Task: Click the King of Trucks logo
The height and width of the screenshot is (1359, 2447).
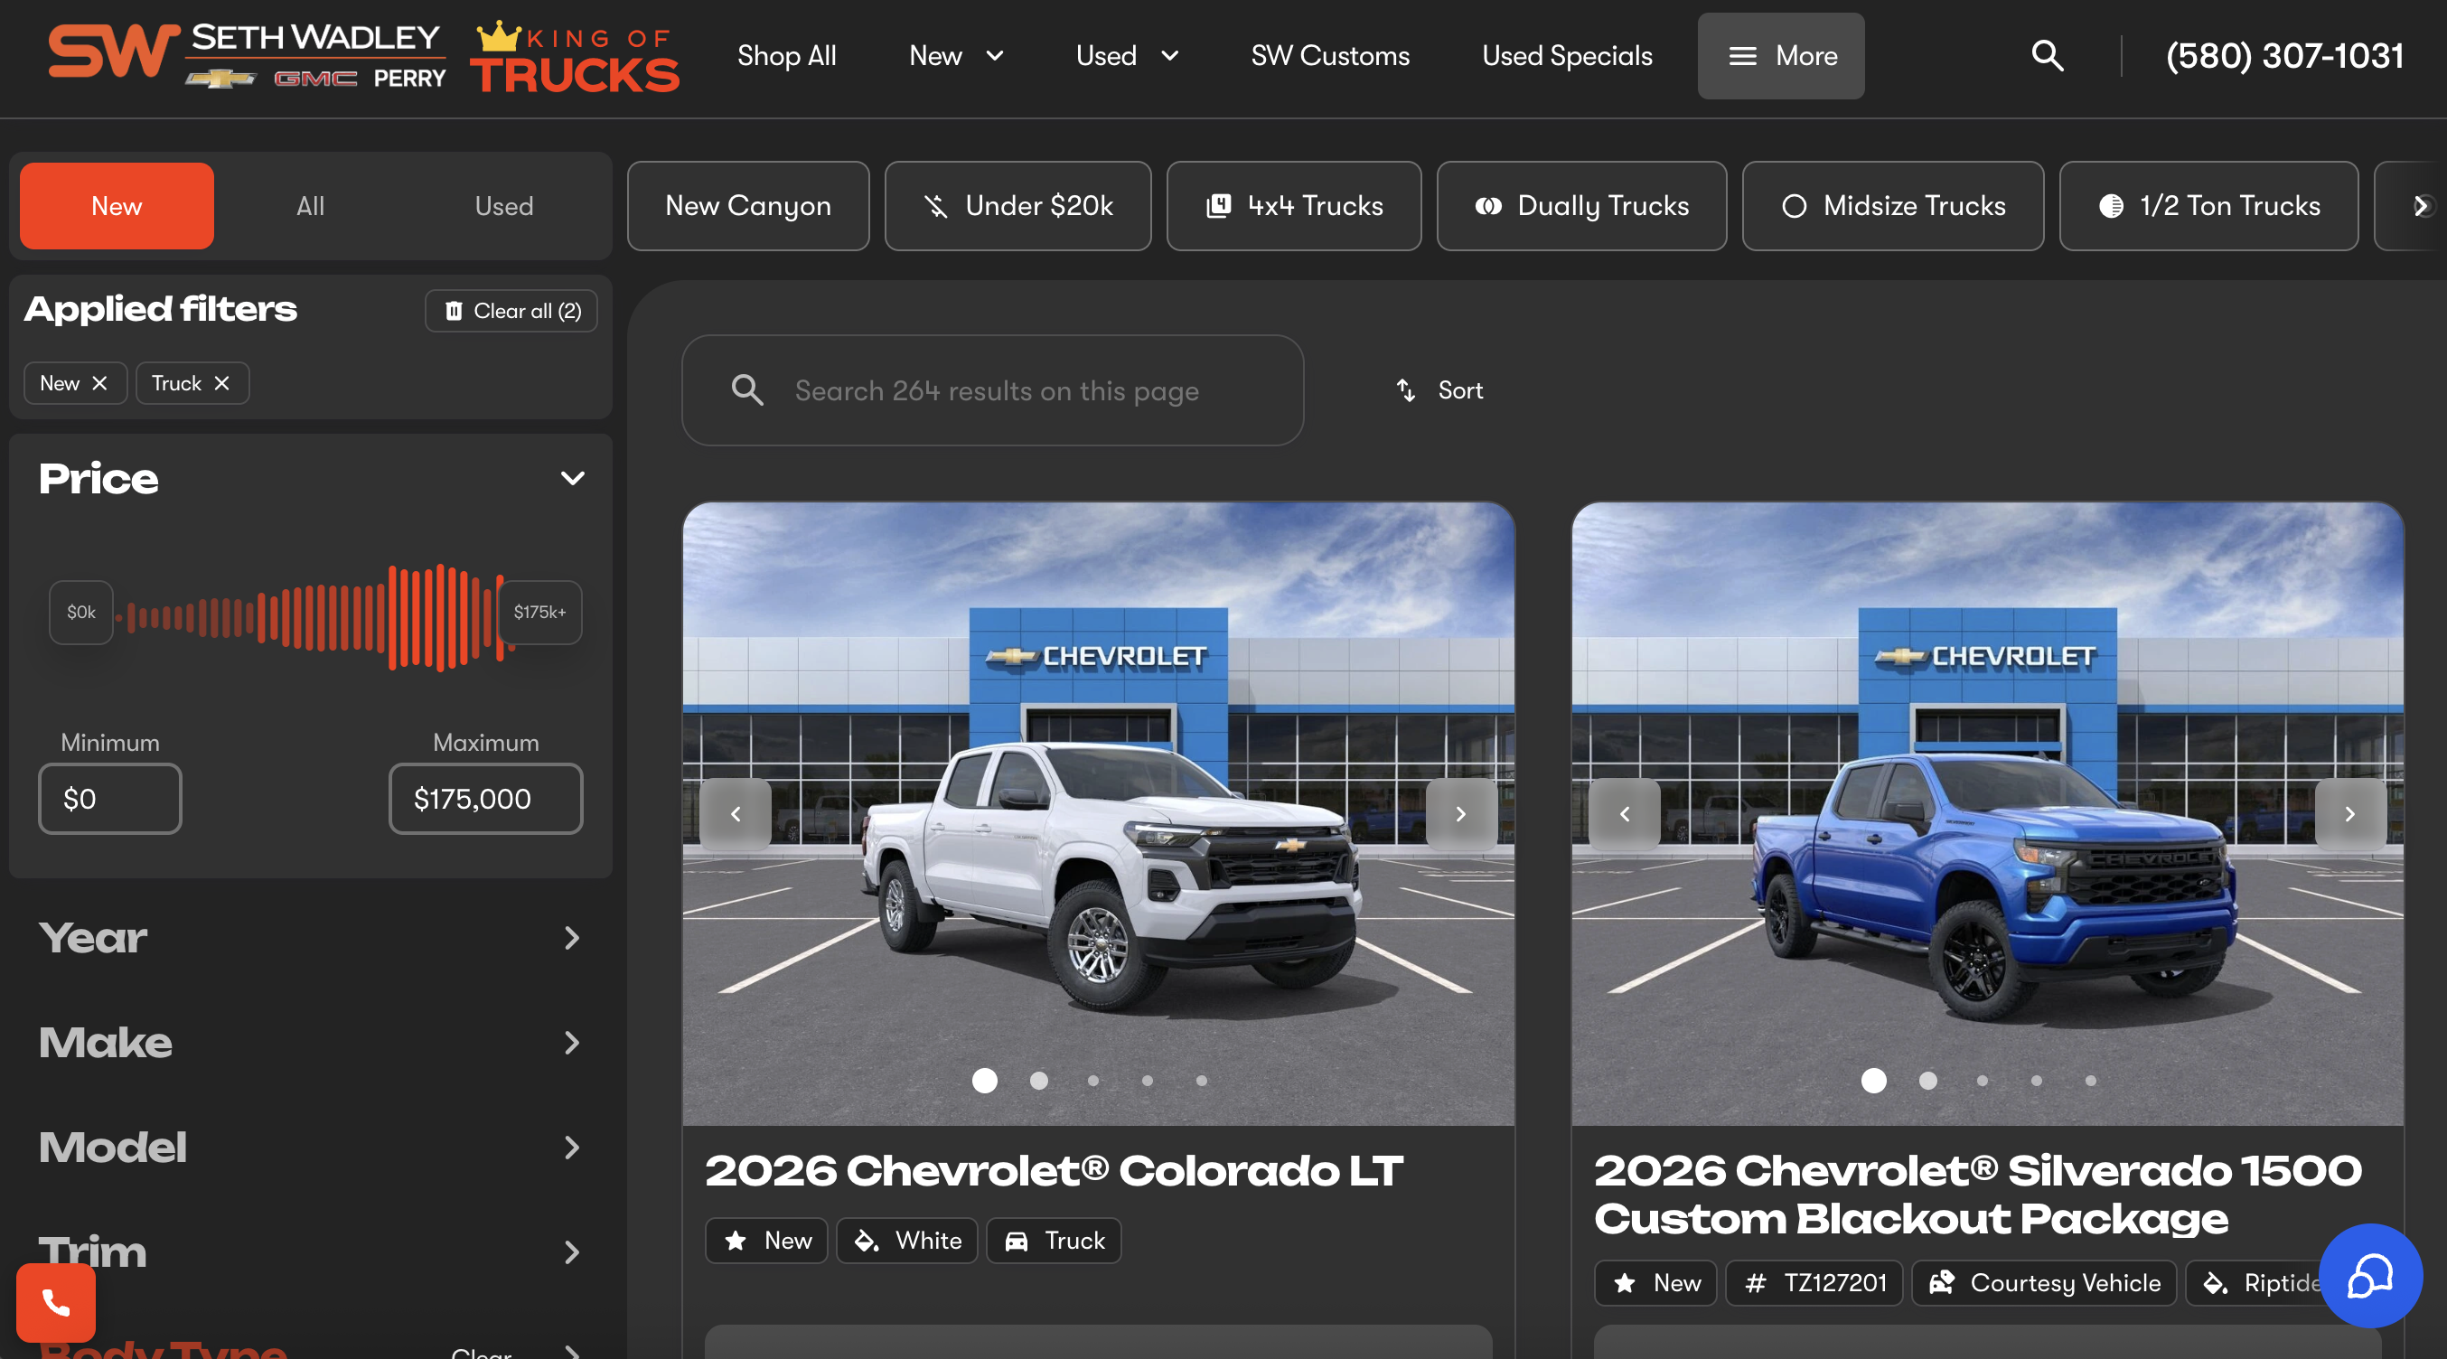Action: click(x=575, y=57)
